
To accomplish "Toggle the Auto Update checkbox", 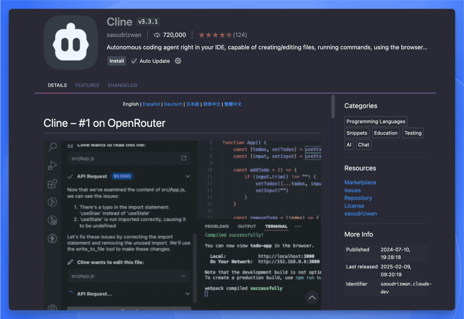I will (134, 61).
